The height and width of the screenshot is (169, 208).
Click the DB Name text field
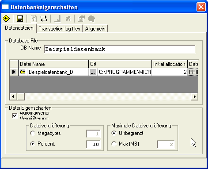pos(120,49)
